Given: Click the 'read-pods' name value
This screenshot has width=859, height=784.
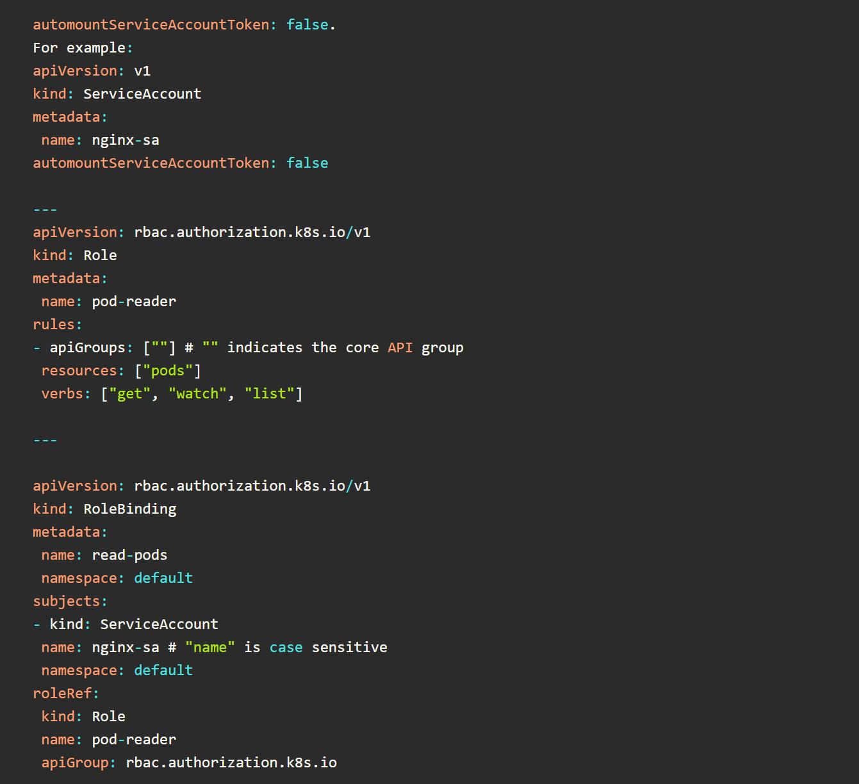Looking at the screenshot, I should (x=129, y=555).
